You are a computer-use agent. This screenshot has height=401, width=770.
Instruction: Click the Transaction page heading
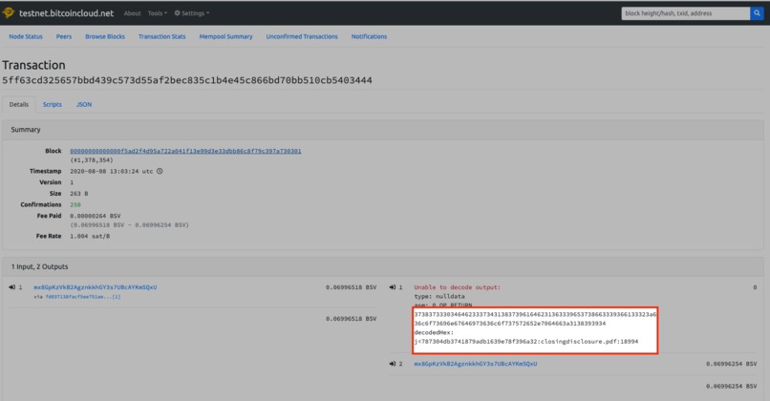coord(33,65)
